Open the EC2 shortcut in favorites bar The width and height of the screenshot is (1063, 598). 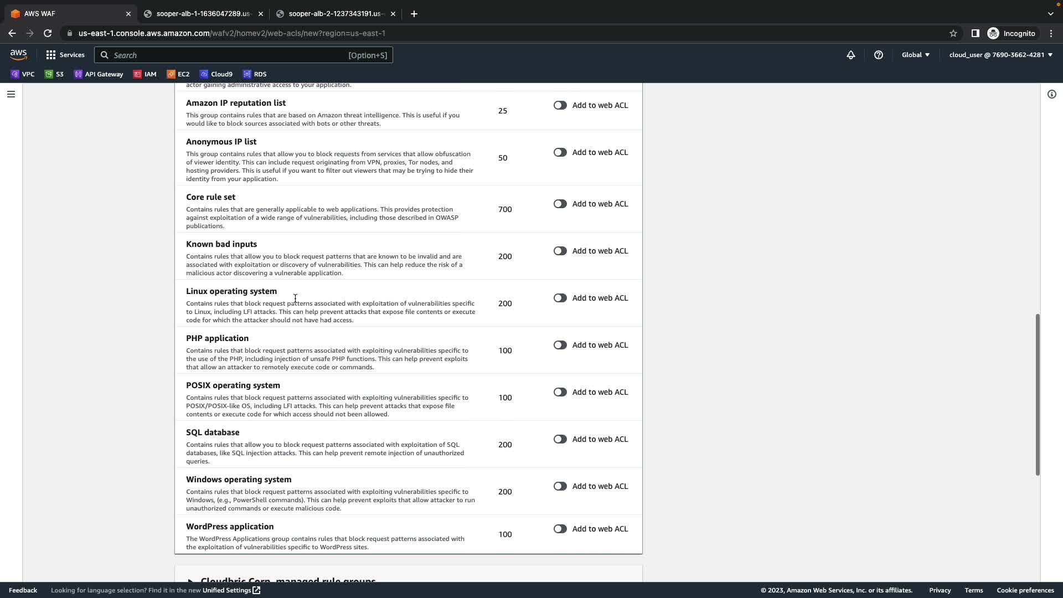(x=178, y=74)
